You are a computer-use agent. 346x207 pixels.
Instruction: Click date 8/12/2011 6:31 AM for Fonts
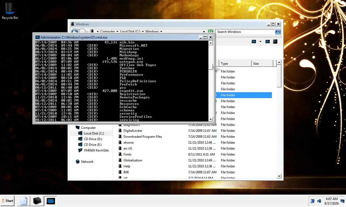coord(201,154)
